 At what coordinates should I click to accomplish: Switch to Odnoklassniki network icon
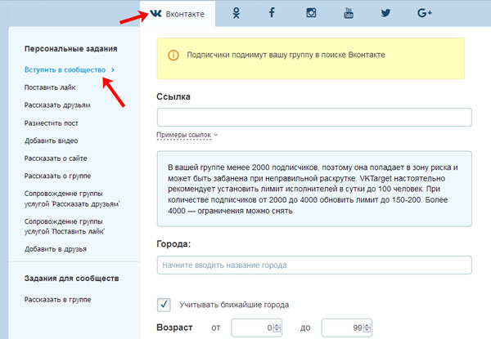point(236,13)
